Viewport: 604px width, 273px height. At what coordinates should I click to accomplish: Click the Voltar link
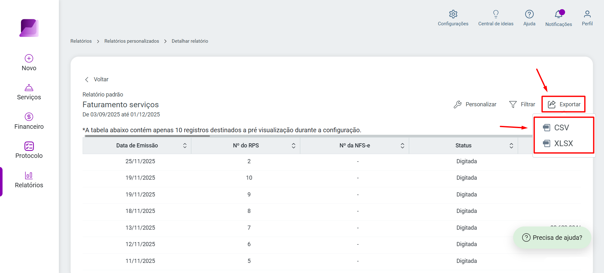click(x=101, y=79)
